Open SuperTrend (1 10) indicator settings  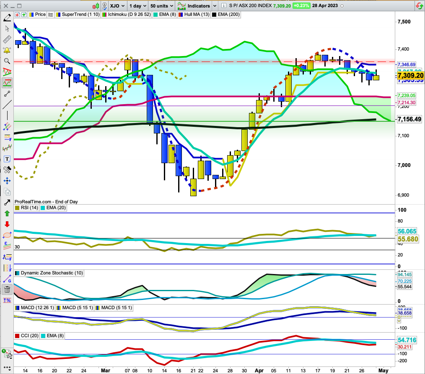click(78, 15)
